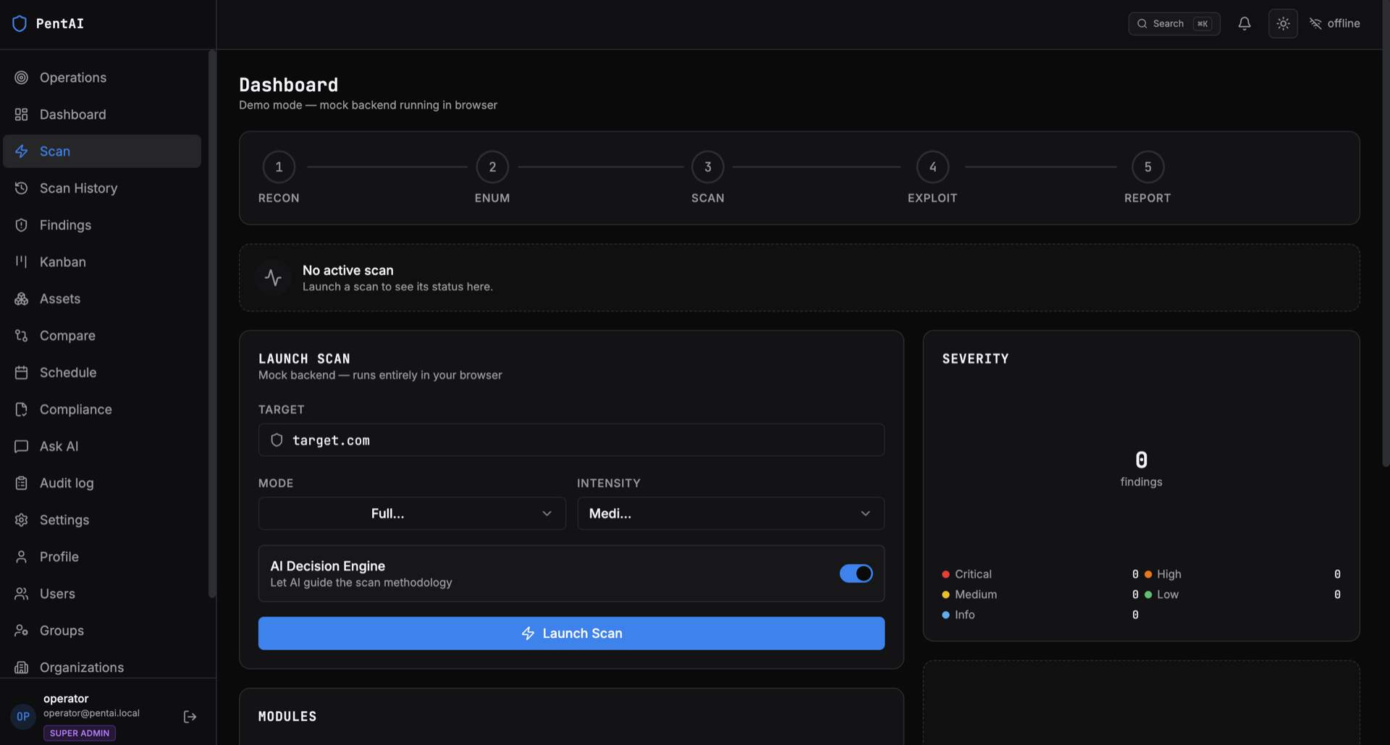Viewport: 1390px width, 745px height.
Task: Click step 1 RECON circle
Action: click(x=279, y=167)
